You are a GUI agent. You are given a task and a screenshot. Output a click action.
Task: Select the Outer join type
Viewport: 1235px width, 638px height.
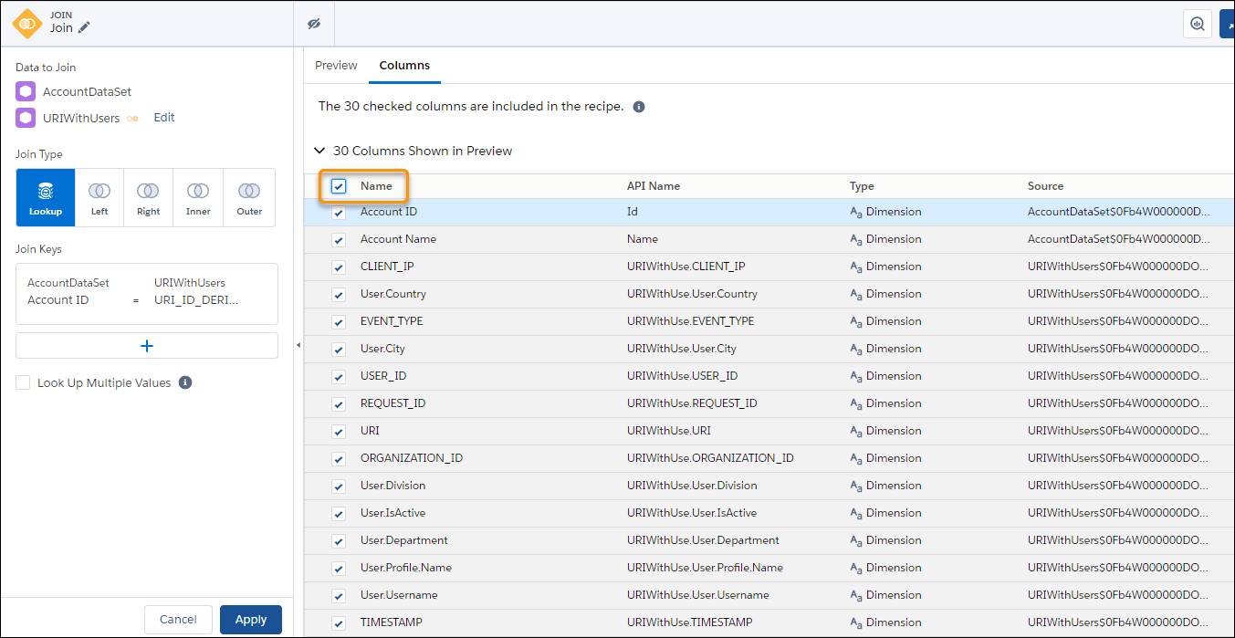pyautogui.click(x=249, y=197)
